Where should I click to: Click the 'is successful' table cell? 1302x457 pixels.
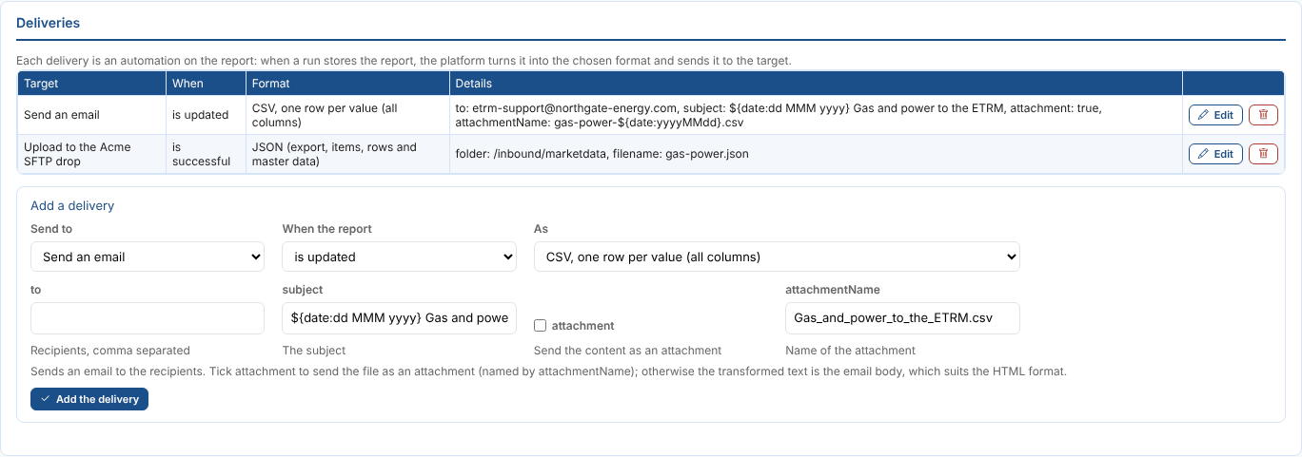(x=206, y=154)
